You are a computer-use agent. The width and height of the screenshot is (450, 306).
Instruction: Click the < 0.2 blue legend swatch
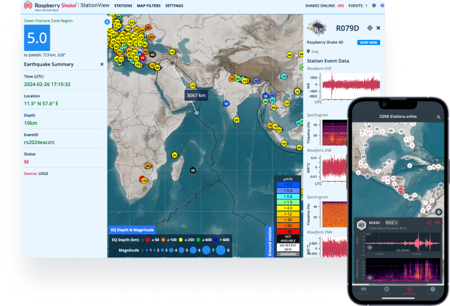point(288,185)
